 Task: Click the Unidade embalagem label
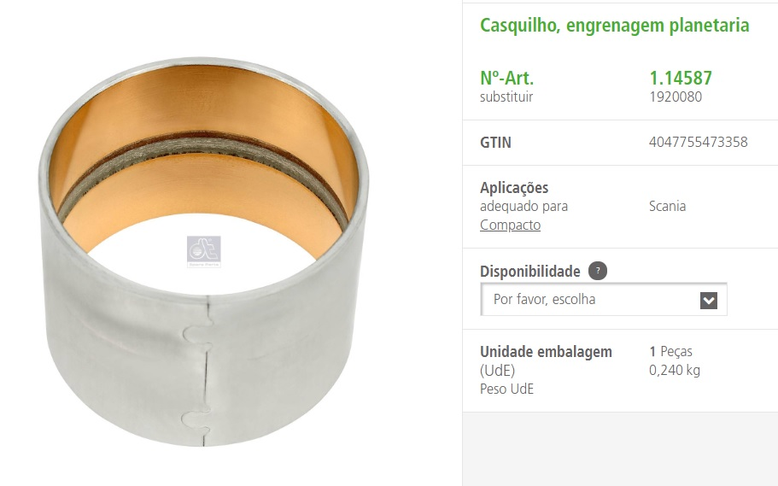point(546,352)
